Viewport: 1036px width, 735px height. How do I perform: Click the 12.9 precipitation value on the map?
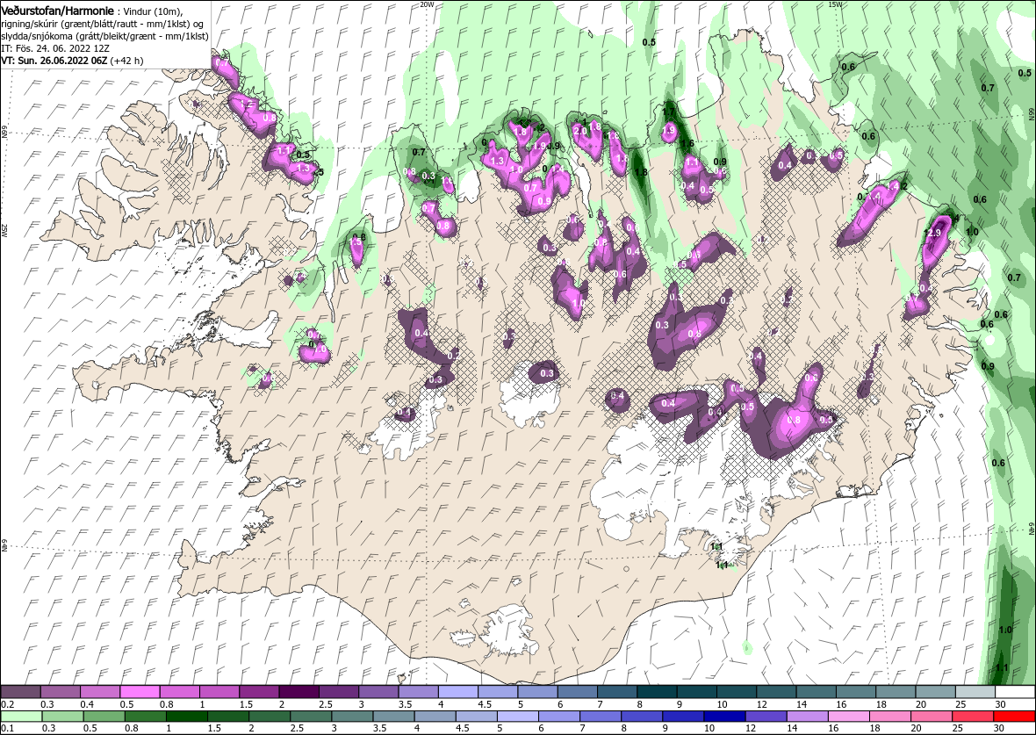(x=932, y=233)
